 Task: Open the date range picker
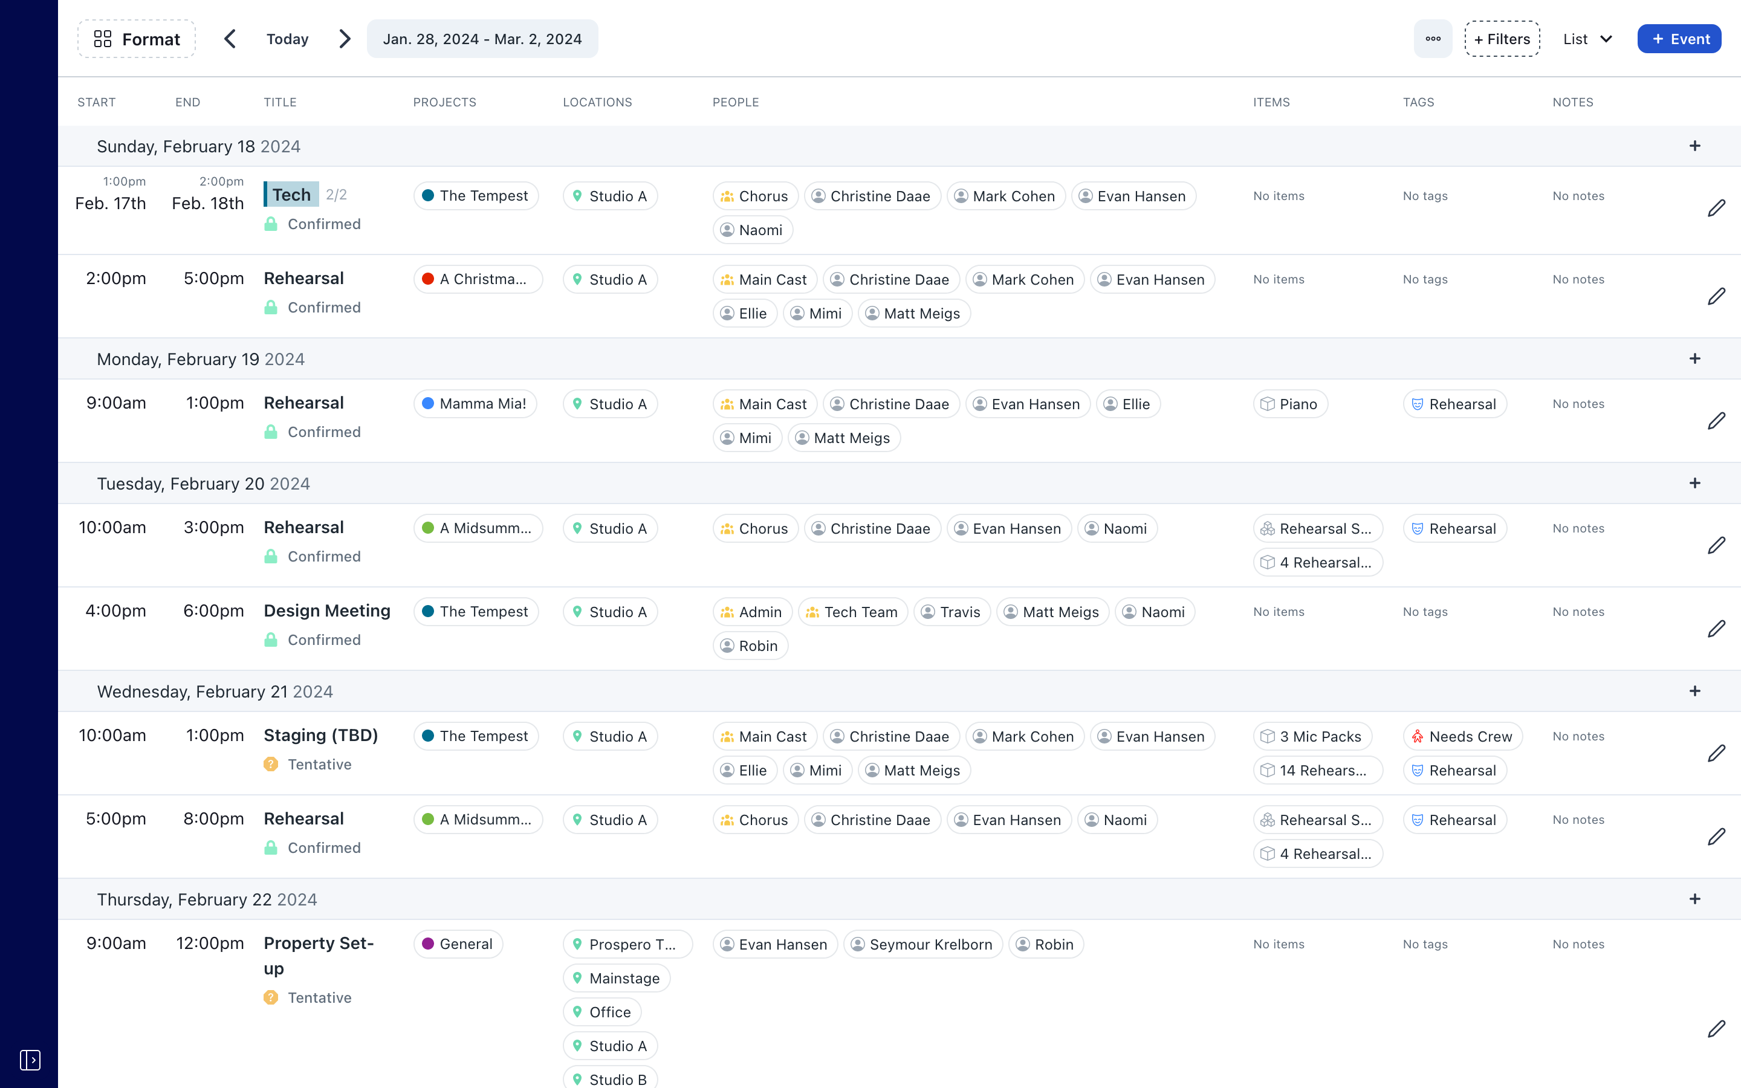pos(482,39)
